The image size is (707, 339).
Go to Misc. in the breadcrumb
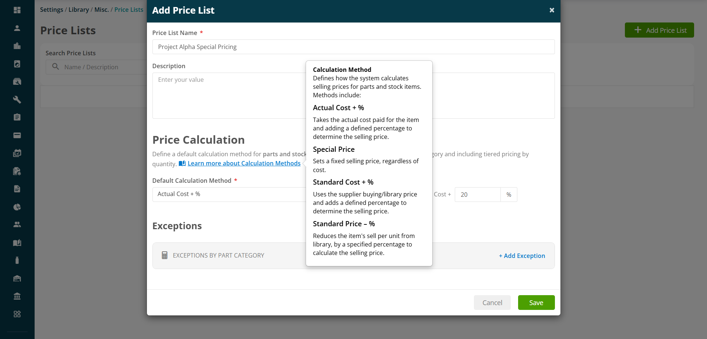(102, 10)
